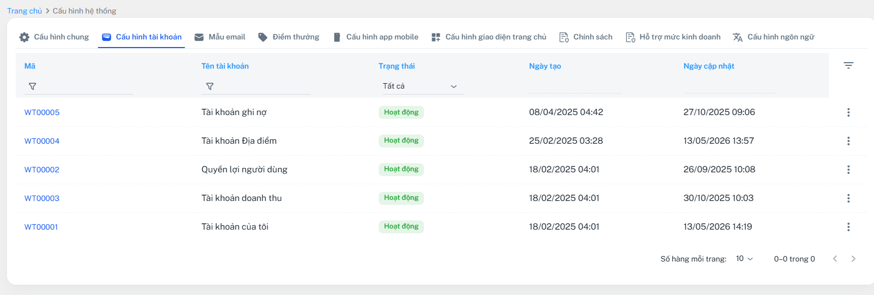Focus the Mã filter input field
The width and height of the screenshot is (874, 295).
click(x=78, y=86)
